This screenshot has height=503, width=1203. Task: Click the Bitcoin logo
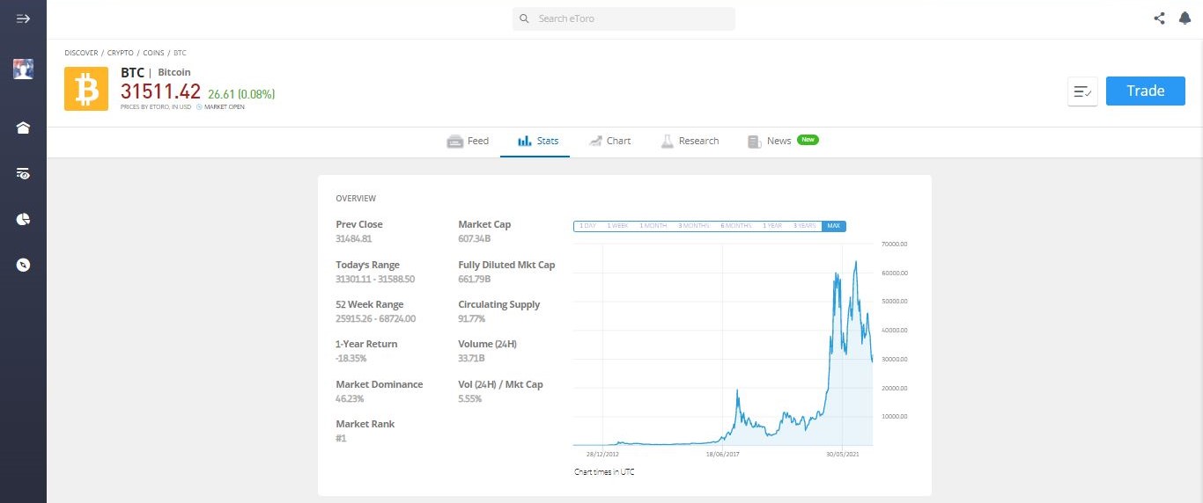86,89
